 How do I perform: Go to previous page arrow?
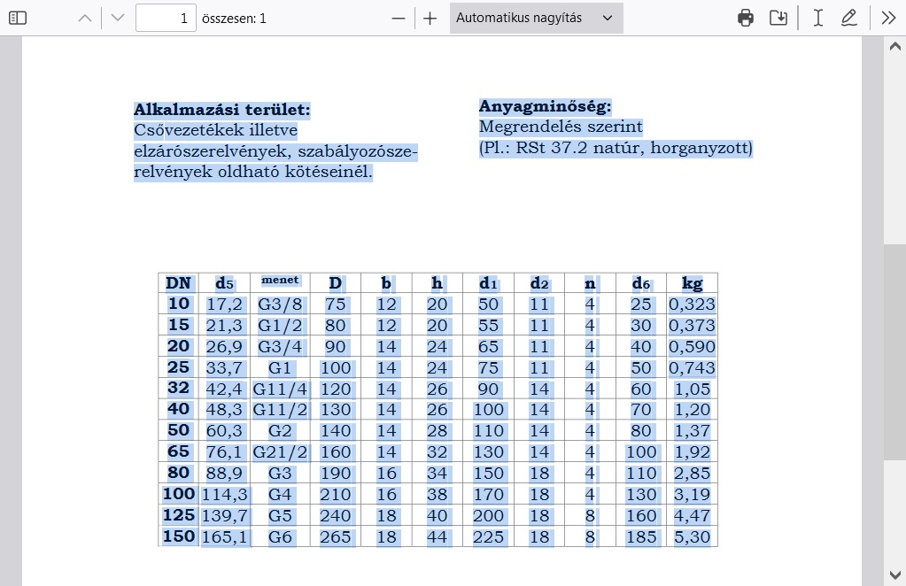coord(85,18)
